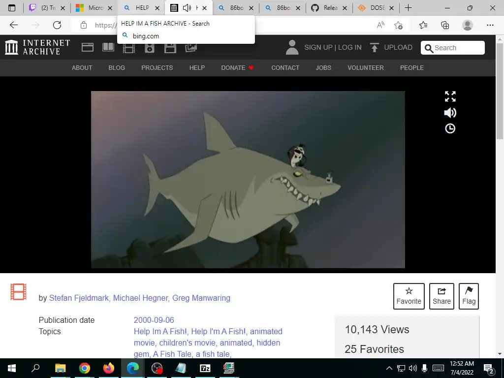Click the Internet Archive logo
The image size is (504, 378).
coord(37,47)
